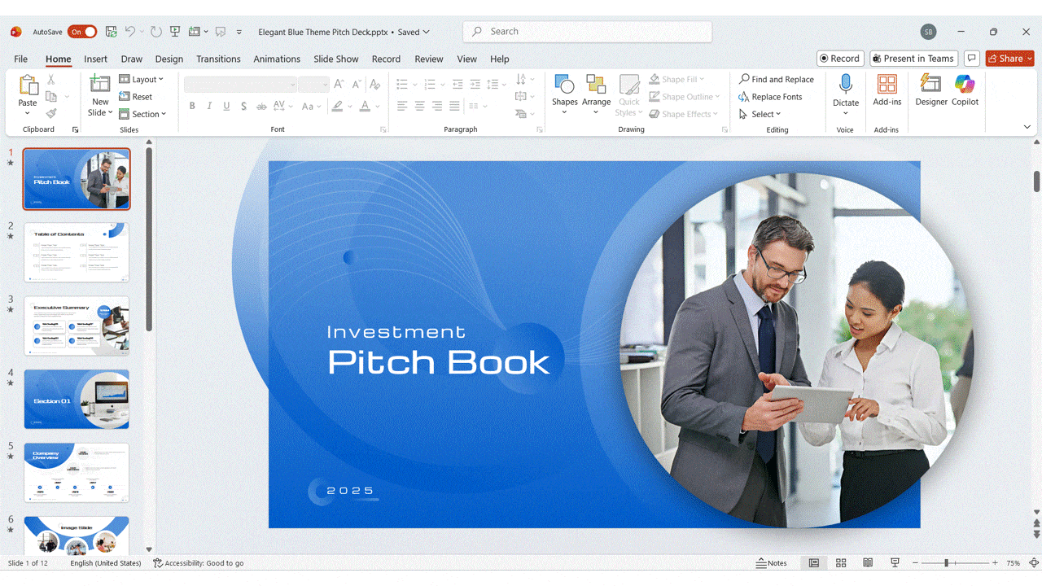Open the Slide Show menu tab
The width and height of the screenshot is (1042, 586).
335,59
